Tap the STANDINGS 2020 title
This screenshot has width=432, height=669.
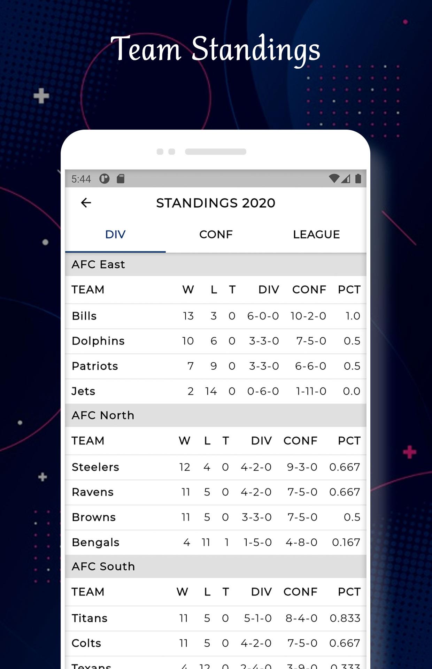[216, 203]
